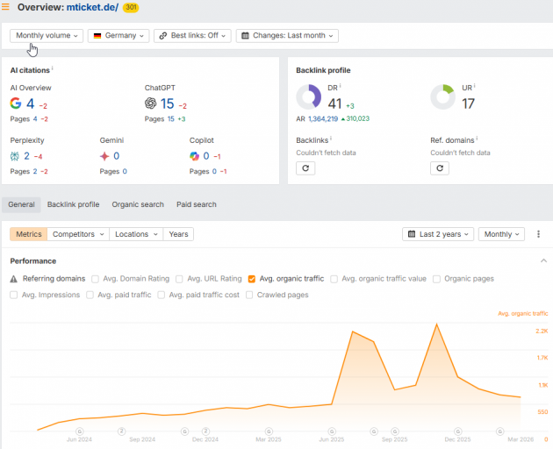Open the Monthly volume dropdown
This screenshot has height=449, width=553.
coord(47,36)
